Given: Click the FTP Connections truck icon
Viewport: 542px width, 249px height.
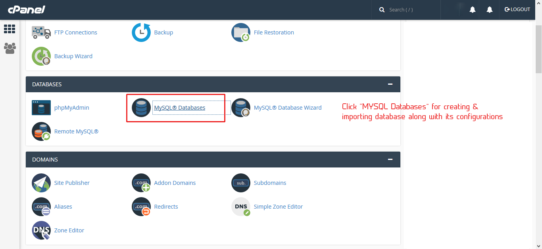Looking at the screenshot, I should [x=41, y=32].
